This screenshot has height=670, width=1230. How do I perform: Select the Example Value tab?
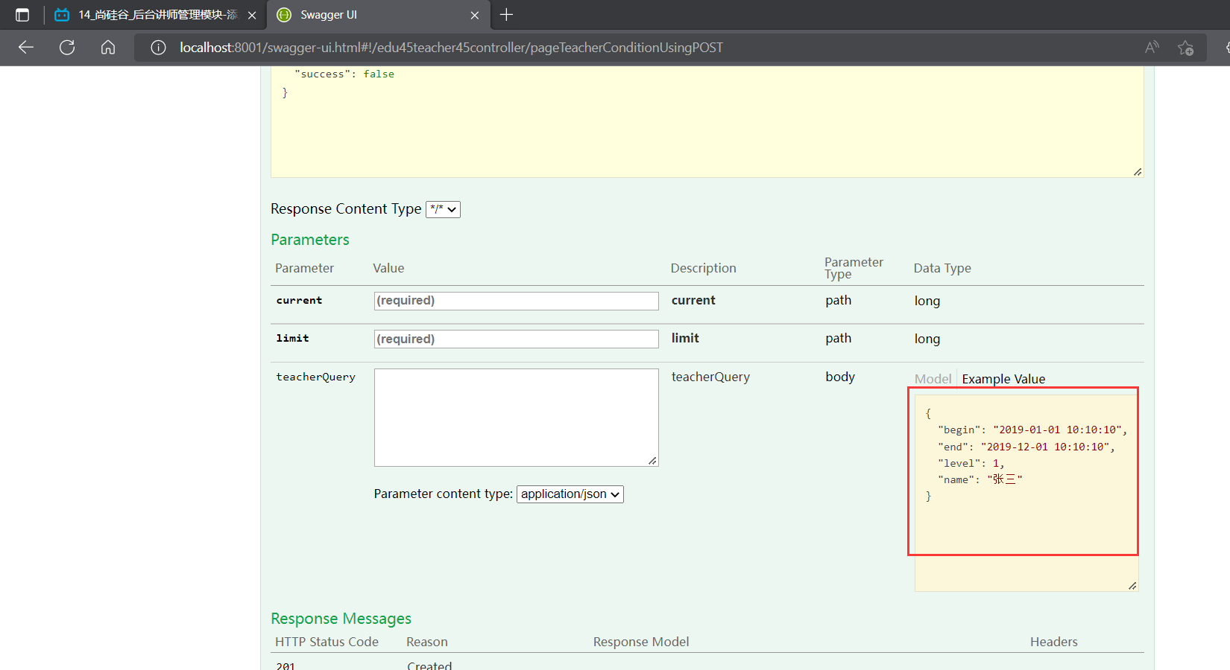(1003, 379)
